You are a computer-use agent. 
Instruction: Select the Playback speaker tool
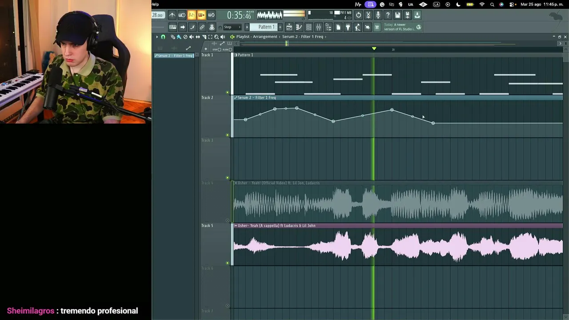(223, 37)
